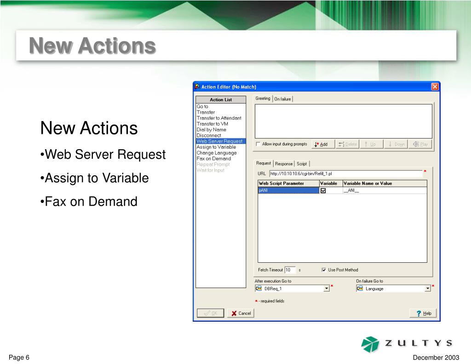This screenshot has height=364, width=471.
Task: Toggle the Variable checkbox for pANI
Action: point(323,191)
